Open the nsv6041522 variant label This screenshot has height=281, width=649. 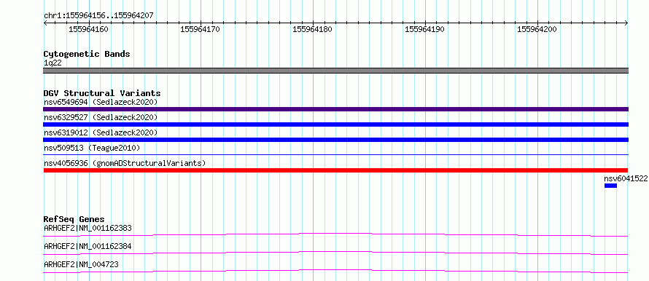[x=626, y=178]
